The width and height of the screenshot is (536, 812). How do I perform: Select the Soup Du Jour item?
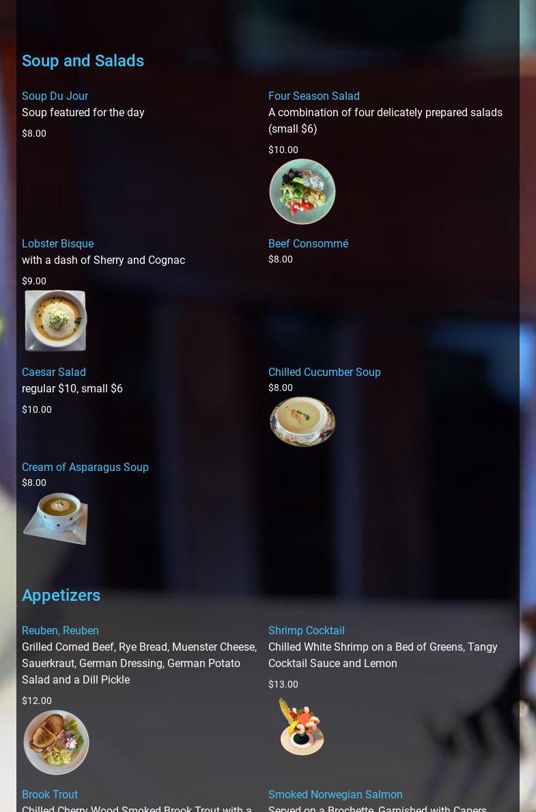click(55, 96)
